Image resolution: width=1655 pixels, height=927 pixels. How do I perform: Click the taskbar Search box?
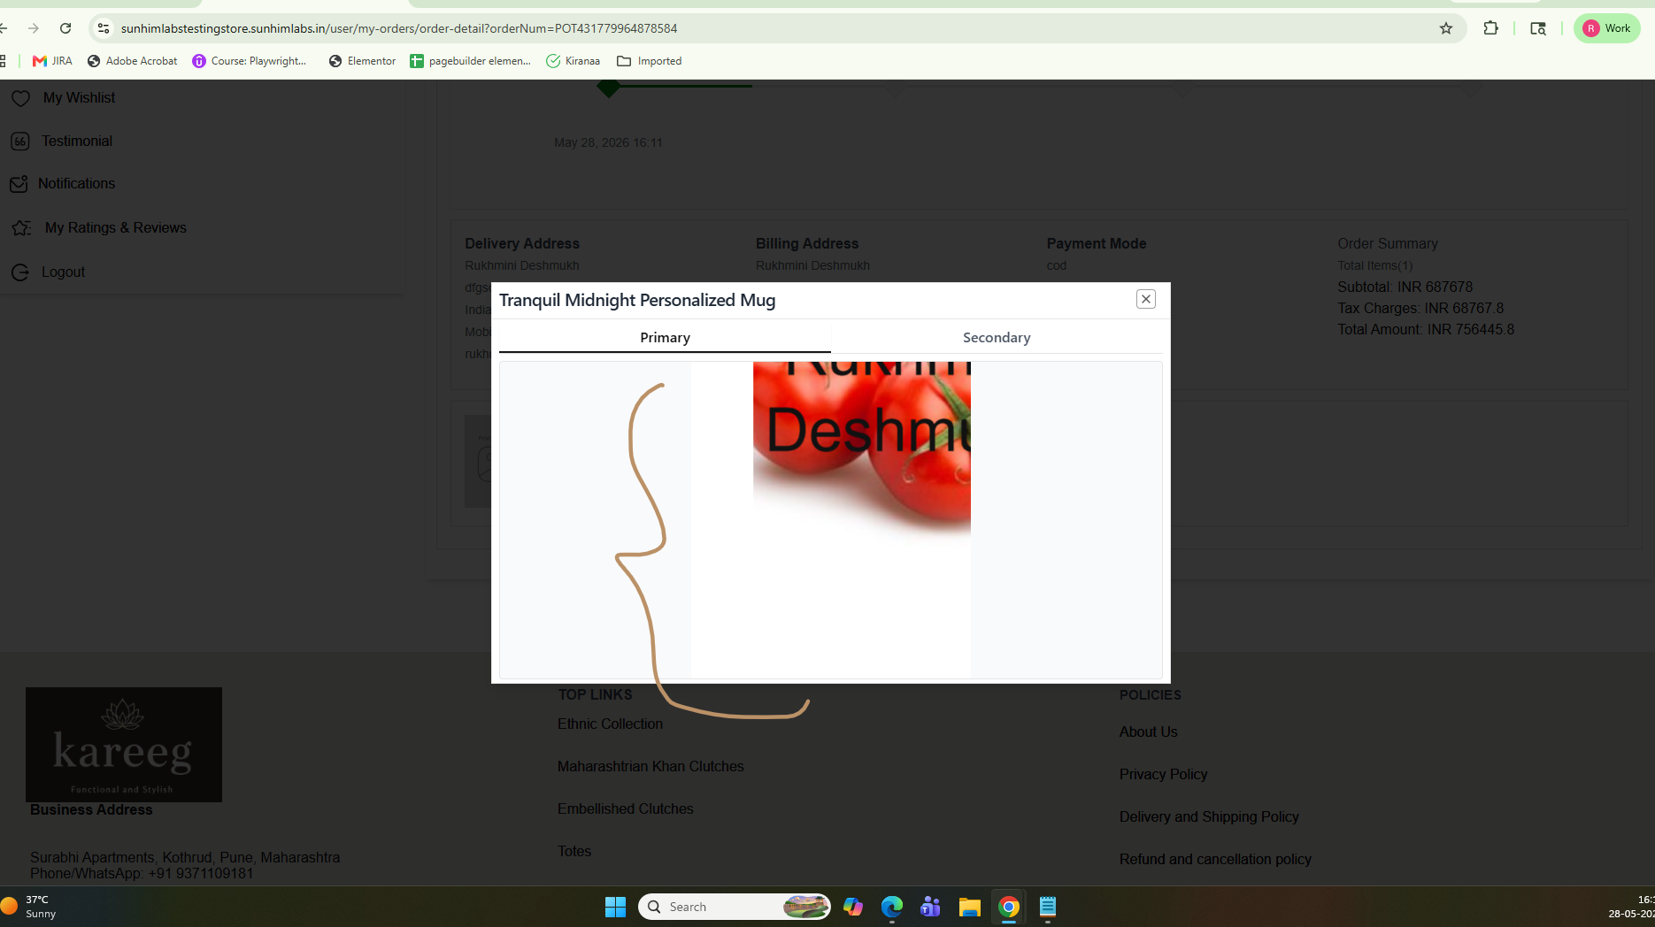(734, 907)
